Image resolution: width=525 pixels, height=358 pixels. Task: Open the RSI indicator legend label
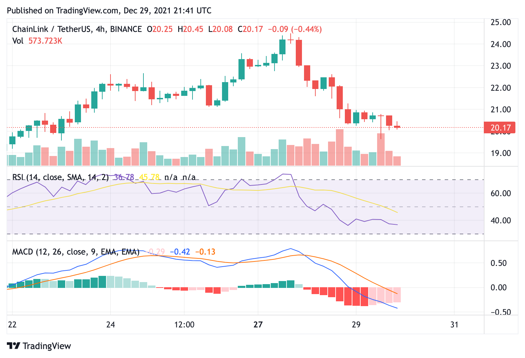point(60,177)
